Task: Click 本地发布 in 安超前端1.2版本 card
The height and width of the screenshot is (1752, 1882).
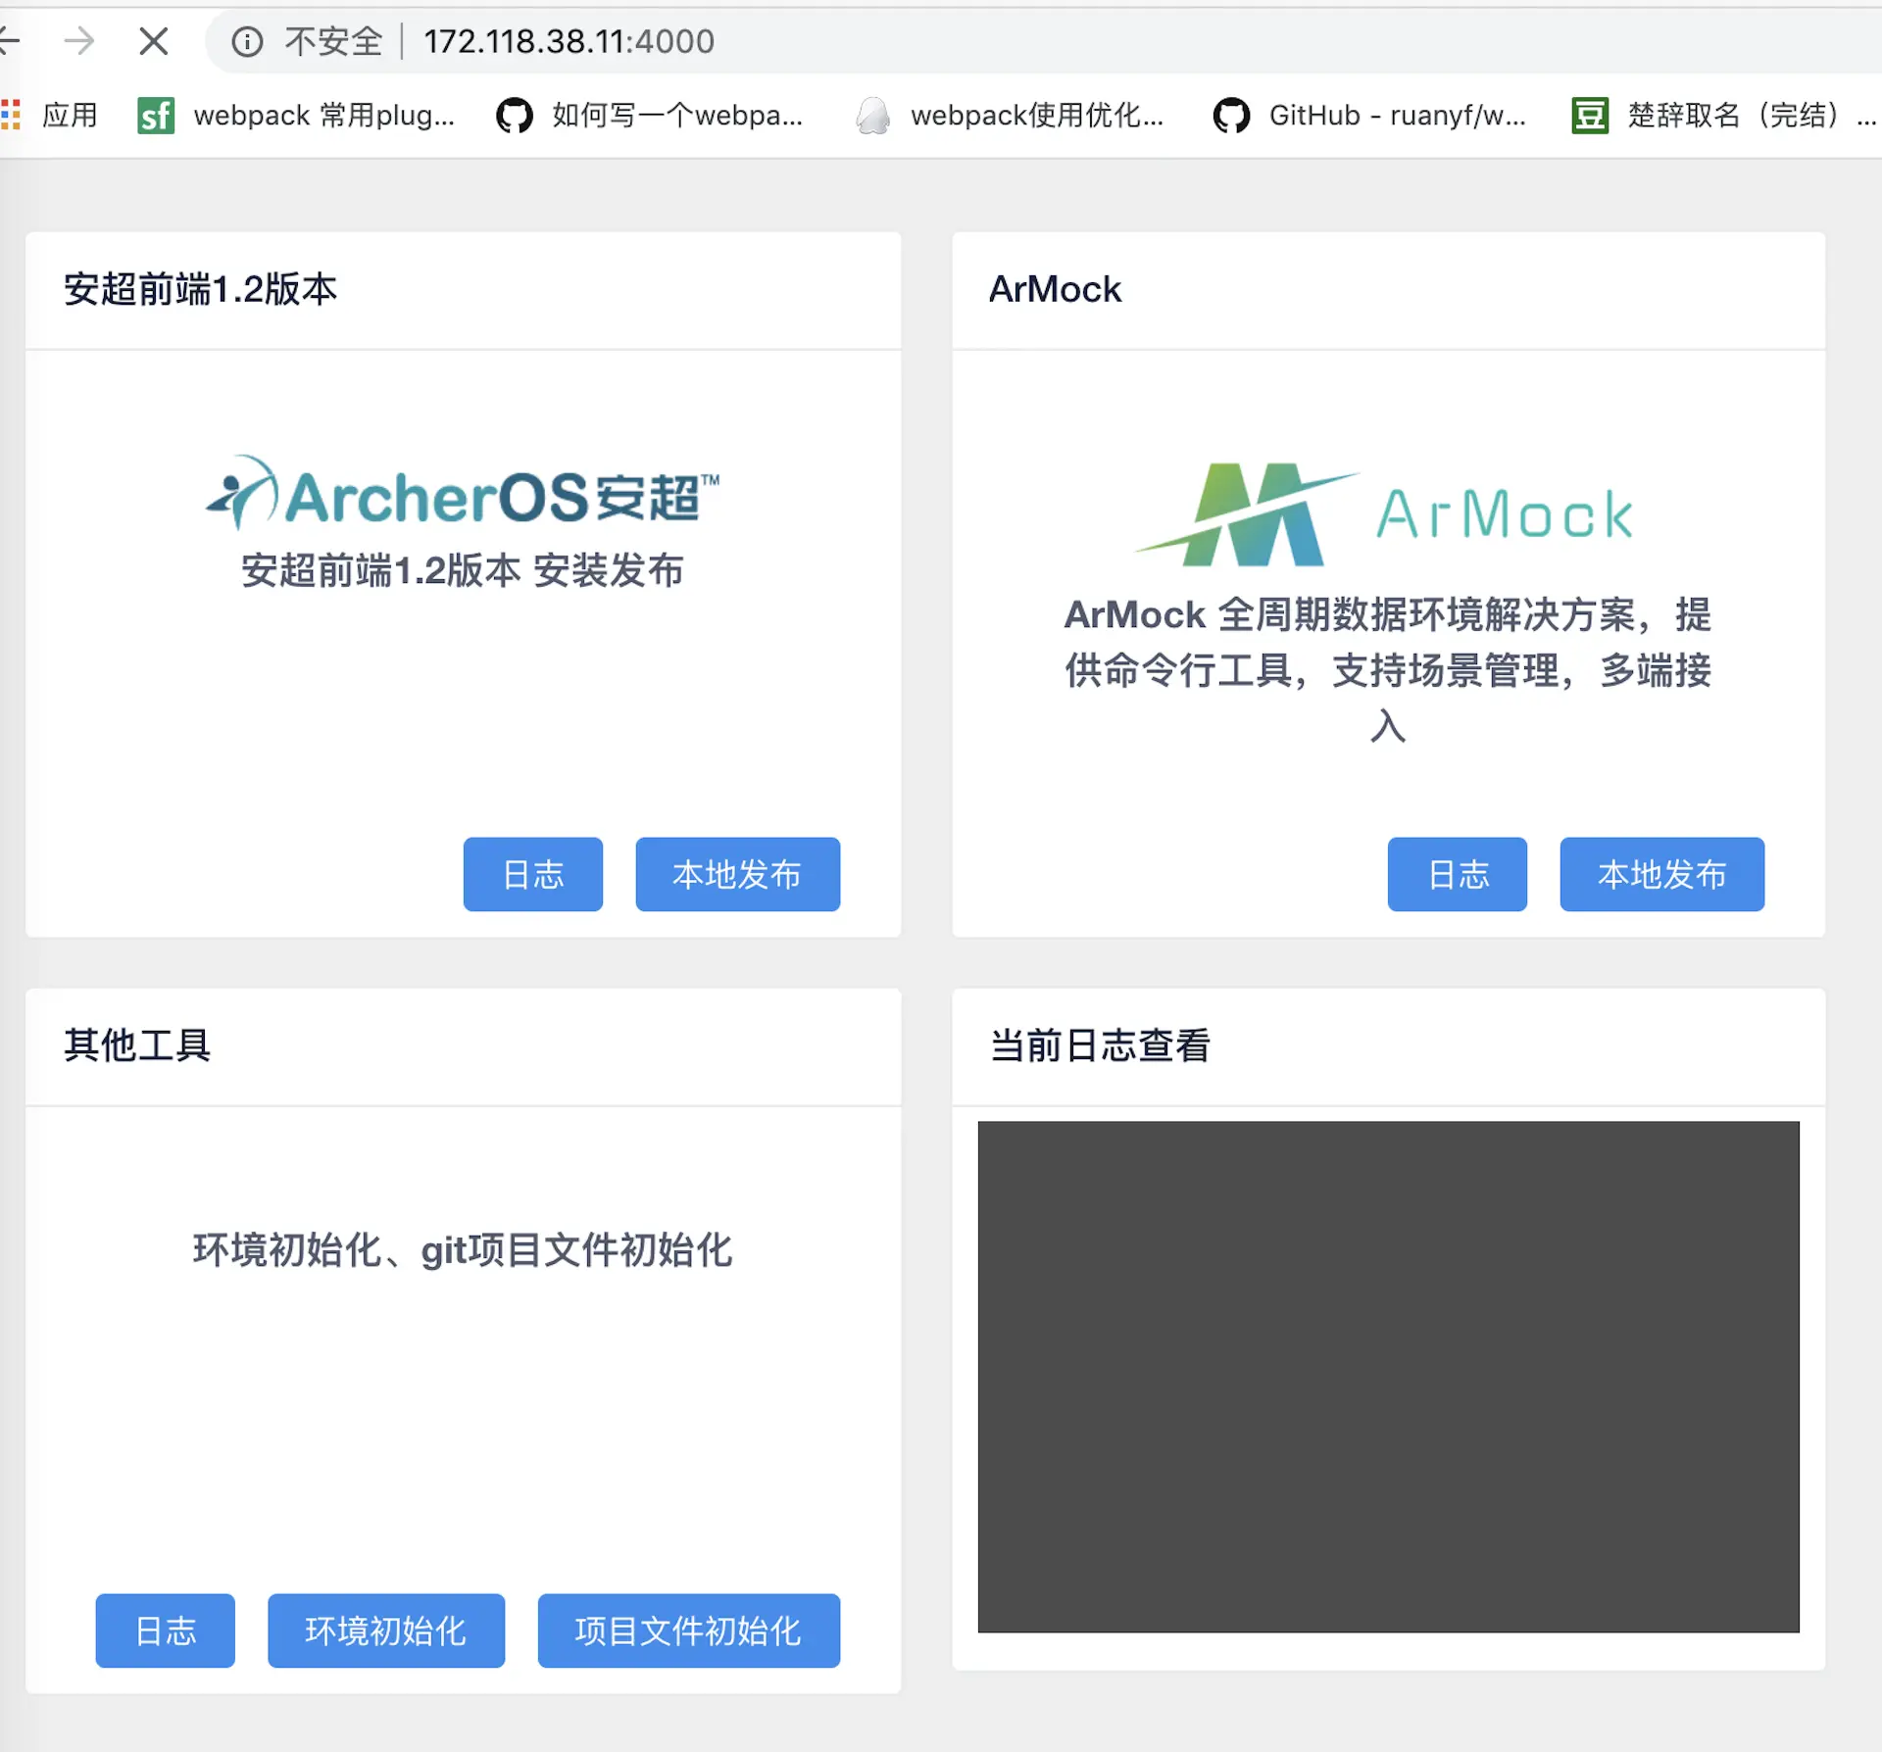Action: 737,874
